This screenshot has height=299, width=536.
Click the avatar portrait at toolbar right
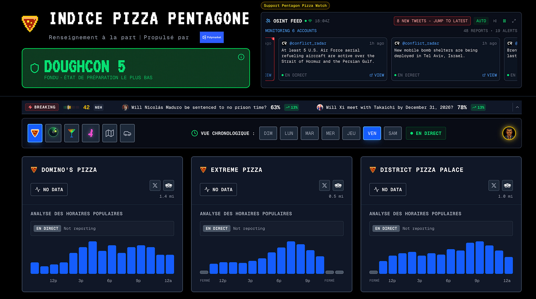509,133
